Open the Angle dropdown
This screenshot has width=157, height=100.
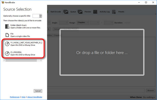[x=64, y=23]
